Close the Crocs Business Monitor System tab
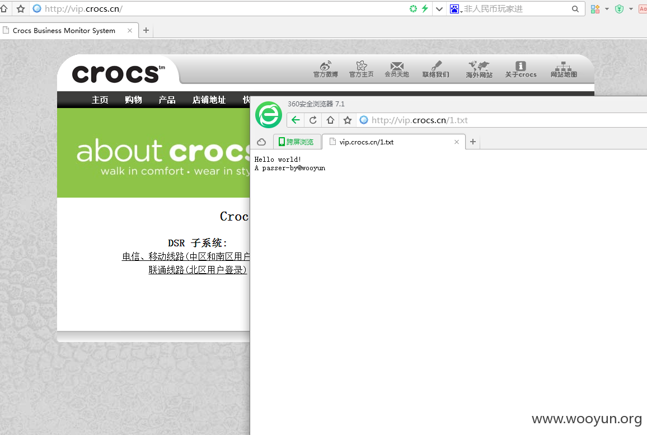 [x=129, y=31]
